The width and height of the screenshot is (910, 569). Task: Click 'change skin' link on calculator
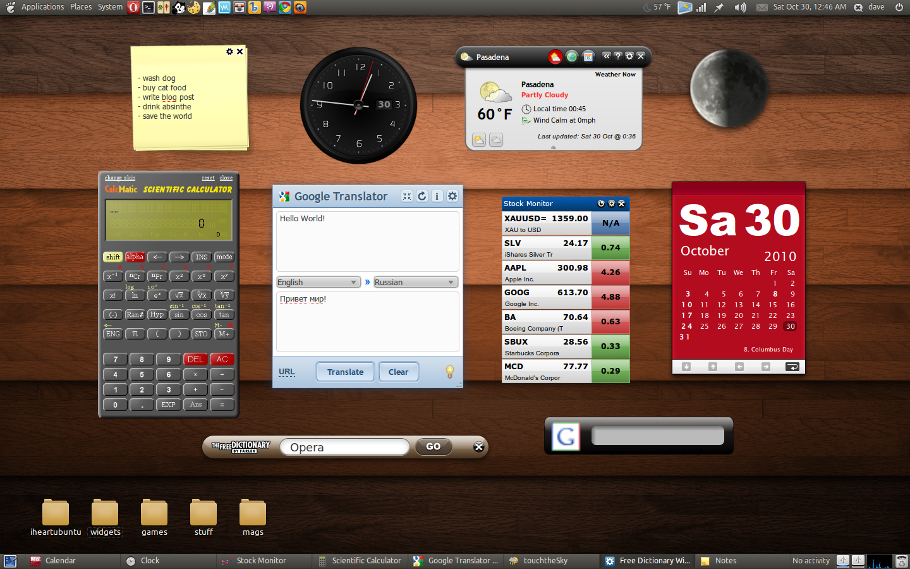point(120,178)
